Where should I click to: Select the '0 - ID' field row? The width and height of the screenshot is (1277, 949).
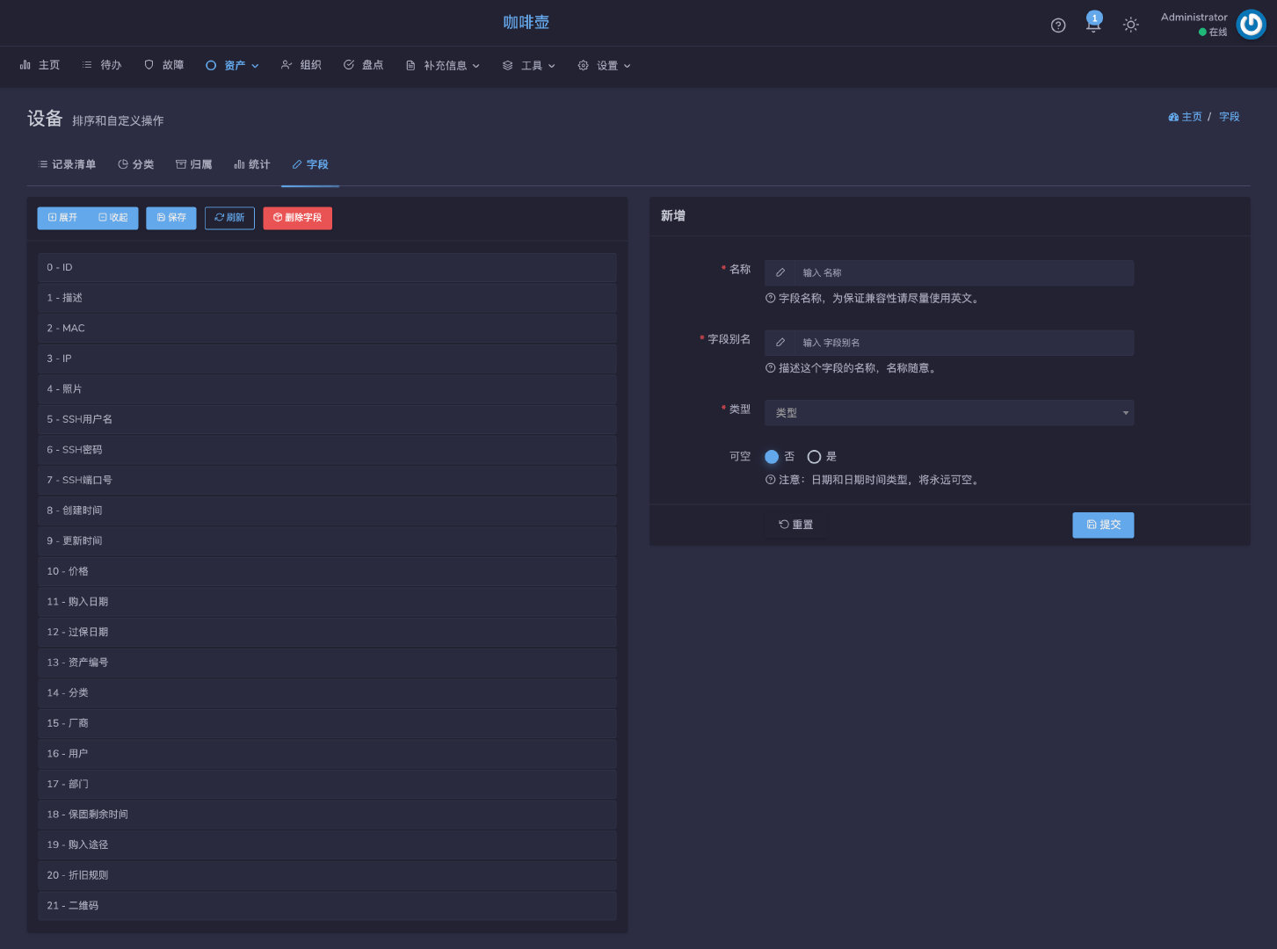click(x=327, y=267)
